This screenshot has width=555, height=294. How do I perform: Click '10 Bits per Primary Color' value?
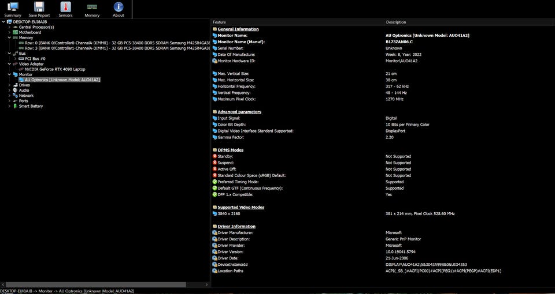(408, 125)
